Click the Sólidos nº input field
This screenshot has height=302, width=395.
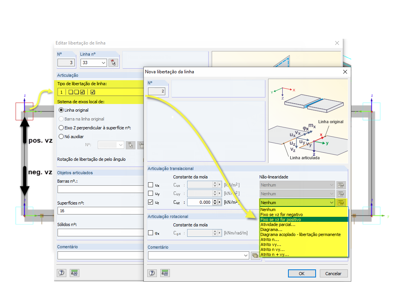pyautogui.click(x=100, y=233)
